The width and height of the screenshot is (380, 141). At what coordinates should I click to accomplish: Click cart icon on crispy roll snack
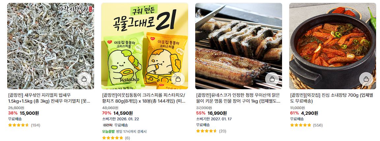178,79
